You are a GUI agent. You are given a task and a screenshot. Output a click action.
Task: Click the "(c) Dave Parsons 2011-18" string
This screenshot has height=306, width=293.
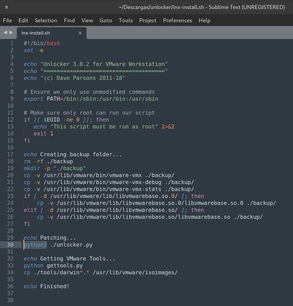pyautogui.click(x=82, y=78)
